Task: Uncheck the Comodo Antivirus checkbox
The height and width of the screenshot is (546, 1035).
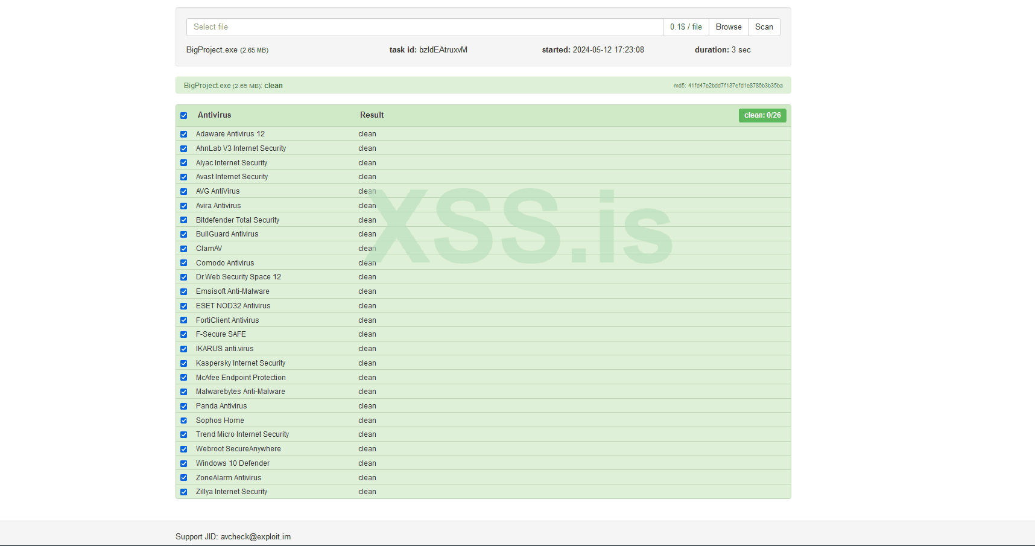Action: (x=184, y=263)
